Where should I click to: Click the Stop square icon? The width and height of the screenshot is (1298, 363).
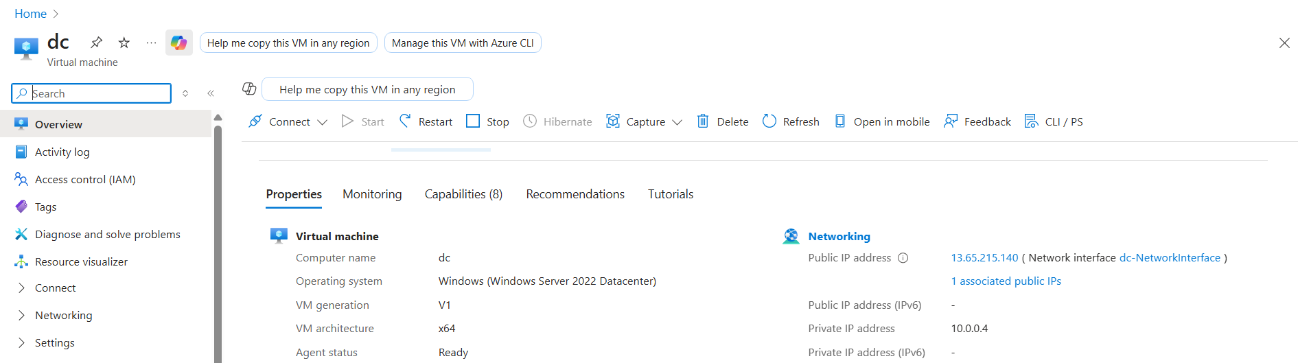(x=473, y=121)
